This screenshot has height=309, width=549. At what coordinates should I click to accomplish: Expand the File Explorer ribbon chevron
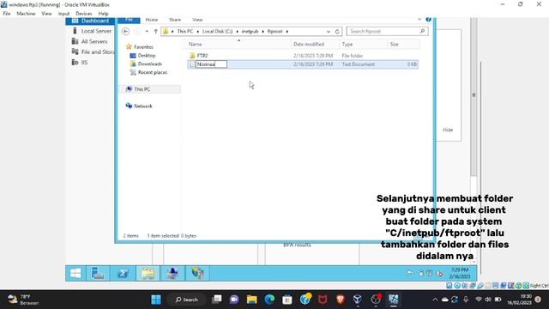coord(419,20)
